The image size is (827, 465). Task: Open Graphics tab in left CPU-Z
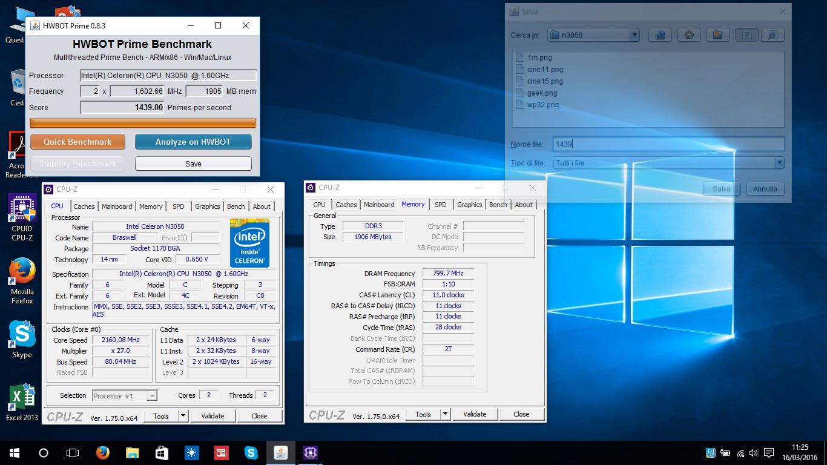207,206
